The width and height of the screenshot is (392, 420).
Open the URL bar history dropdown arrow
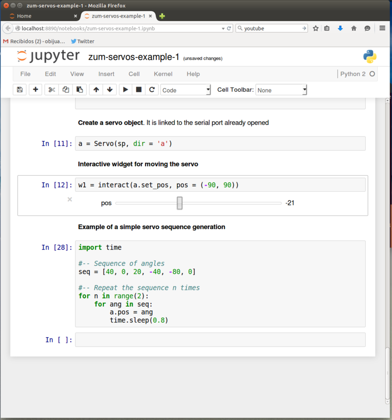pos(223,28)
